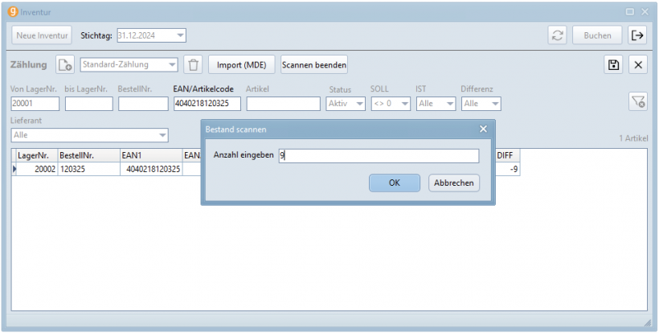Click the Import (MDE) button
The height and width of the screenshot is (333, 659).
tap(242, 65)
